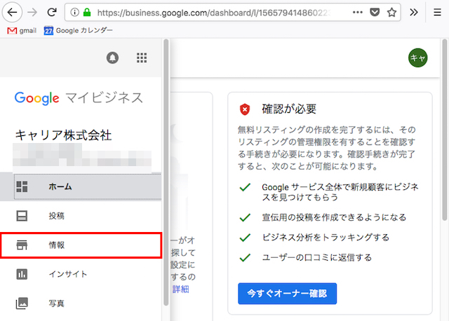Image resolution: width=449 pixels, height=321 pixels.
Task: Click the インサイト bar chart icon
Action: [22, 274]
